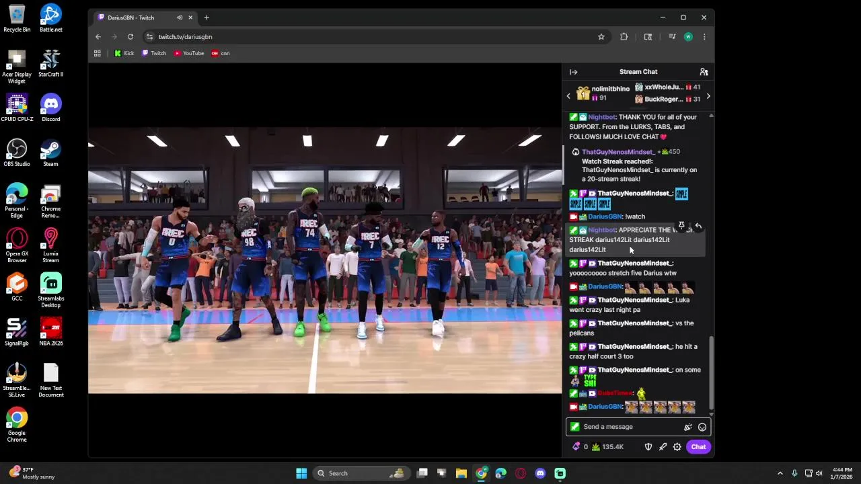
Task: Open the Chrome profile avatar
Action: click(x=688, y=37)
